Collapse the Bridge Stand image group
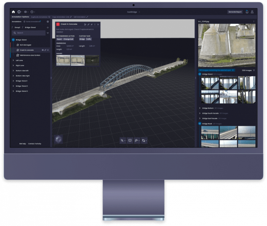 200,74
